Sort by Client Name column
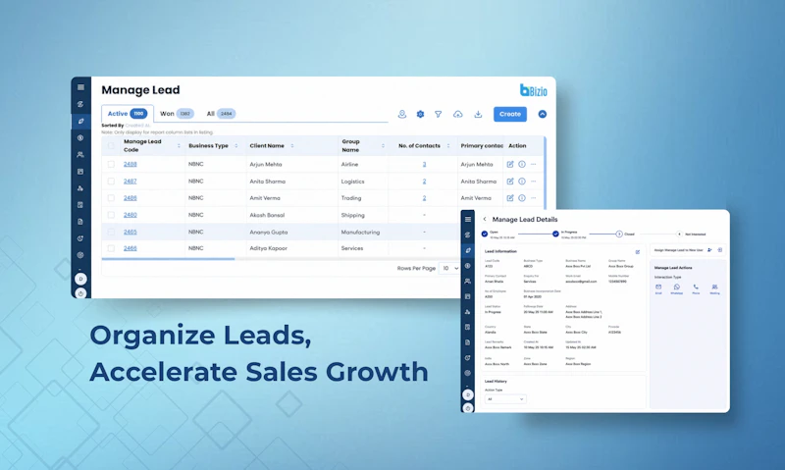Viewport: 785px width, 470px height. (x=292, y=145)
